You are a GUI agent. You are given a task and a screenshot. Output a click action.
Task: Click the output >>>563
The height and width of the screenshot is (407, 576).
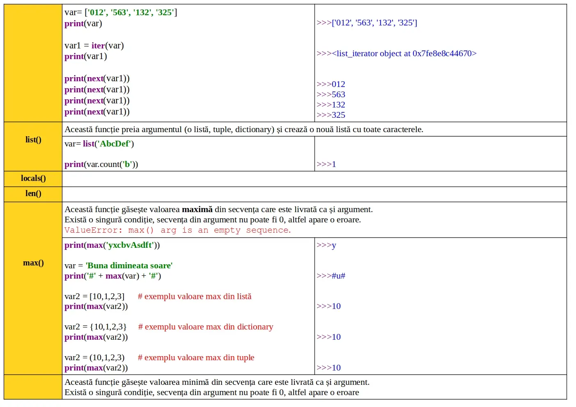(330, 94)
